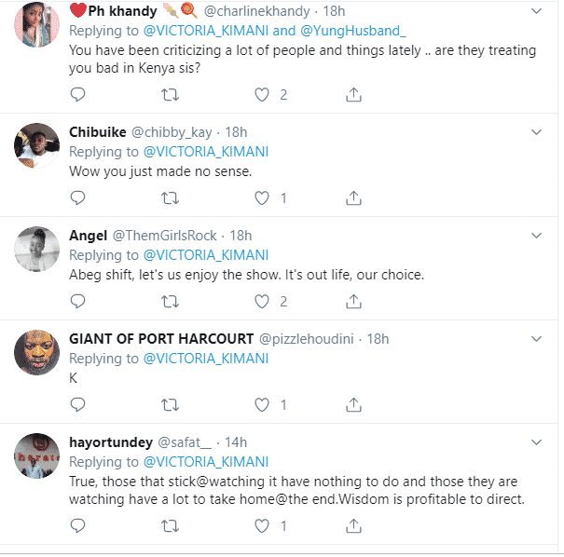Reply to GIANT OF PORT HARCOURT's tweet
The width and height of the screenshot is (564, 557).
[x=78, y=404]
